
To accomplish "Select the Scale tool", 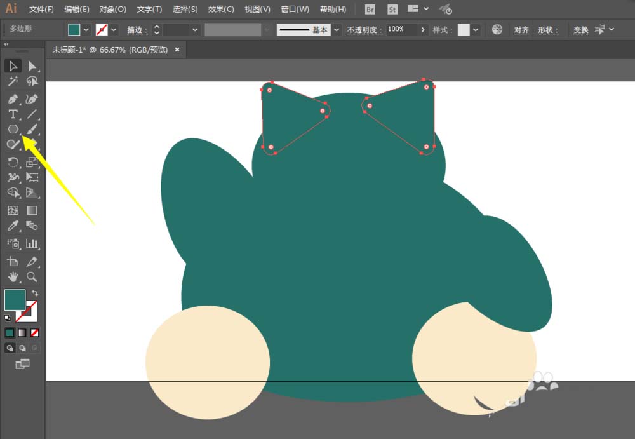I will pyautogui.click(x=32, y=162).
